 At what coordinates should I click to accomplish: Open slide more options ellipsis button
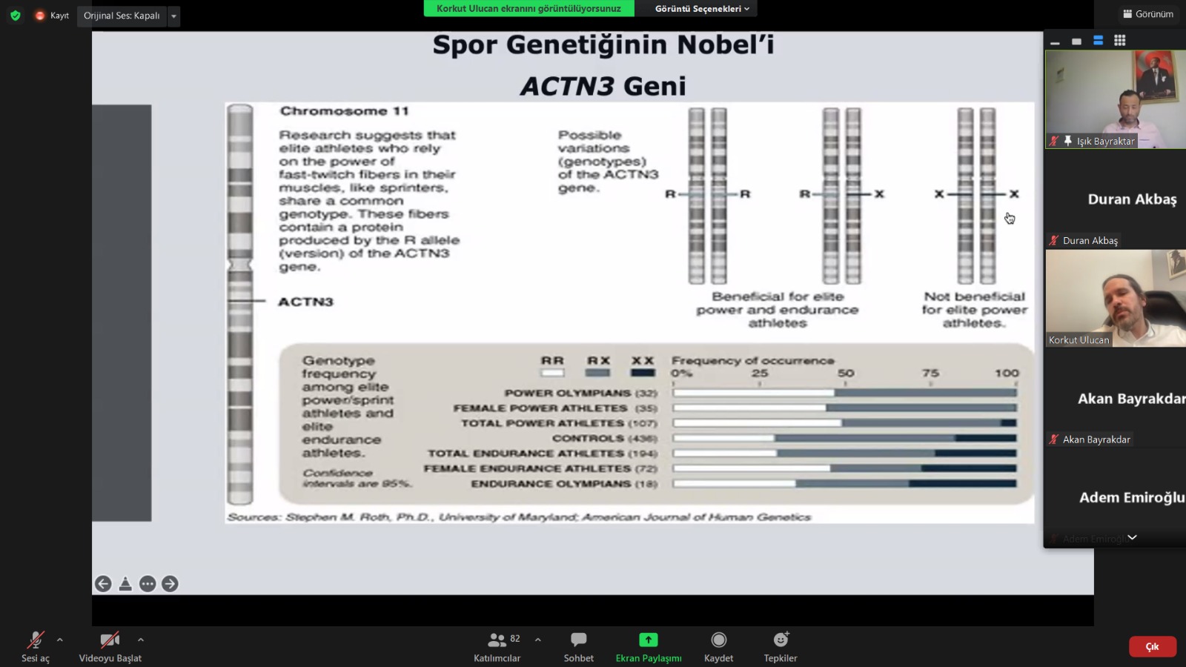(x=148, y=584)
